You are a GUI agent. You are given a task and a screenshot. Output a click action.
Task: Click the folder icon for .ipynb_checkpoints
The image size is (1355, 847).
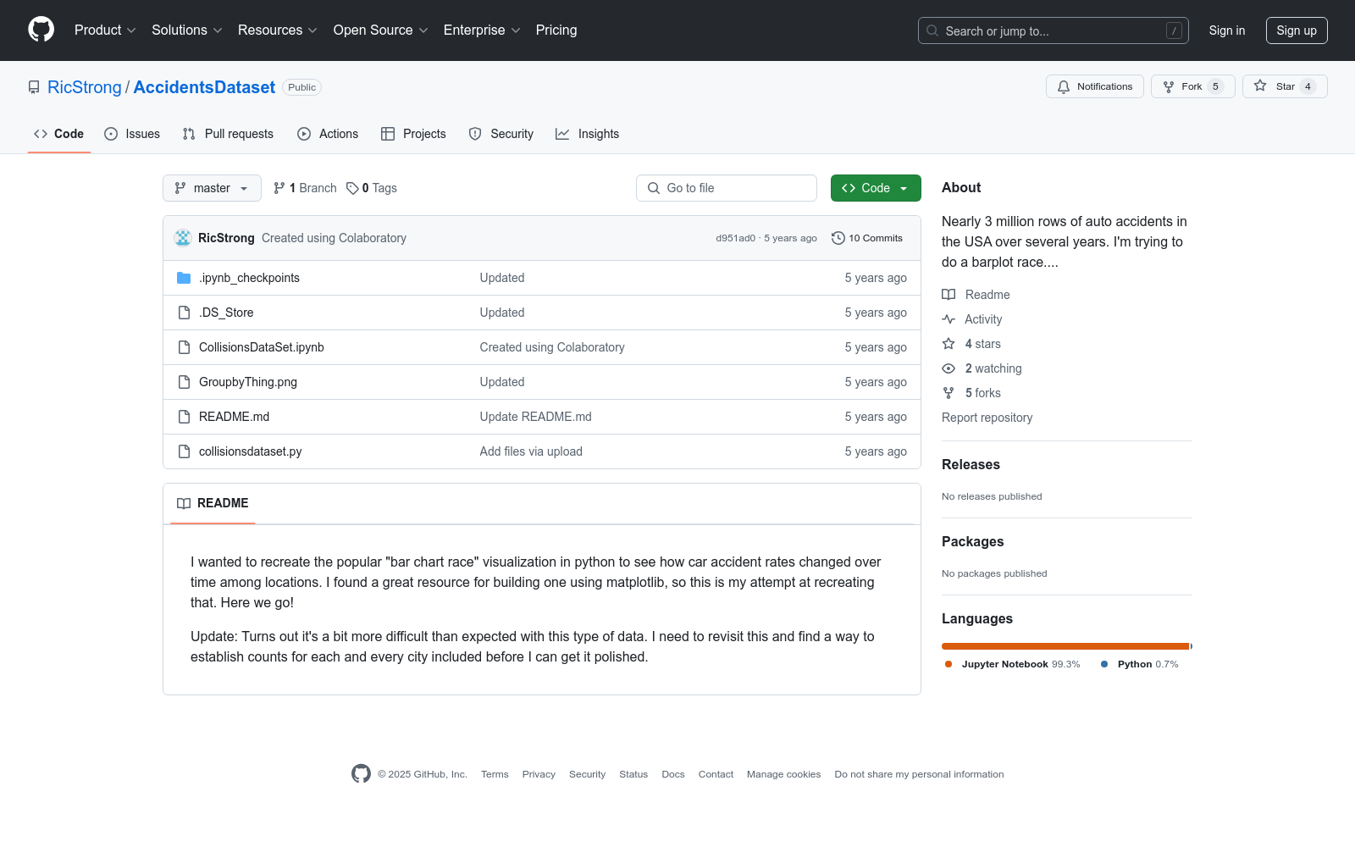[x=184, y=278]
